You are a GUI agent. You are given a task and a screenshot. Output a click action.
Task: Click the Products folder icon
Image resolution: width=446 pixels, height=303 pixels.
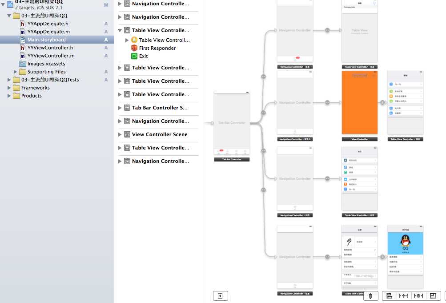(16, 96)
